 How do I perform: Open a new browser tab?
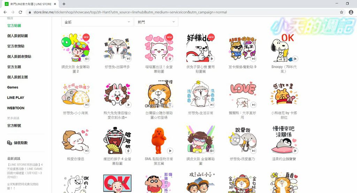(x=64, y=4)
